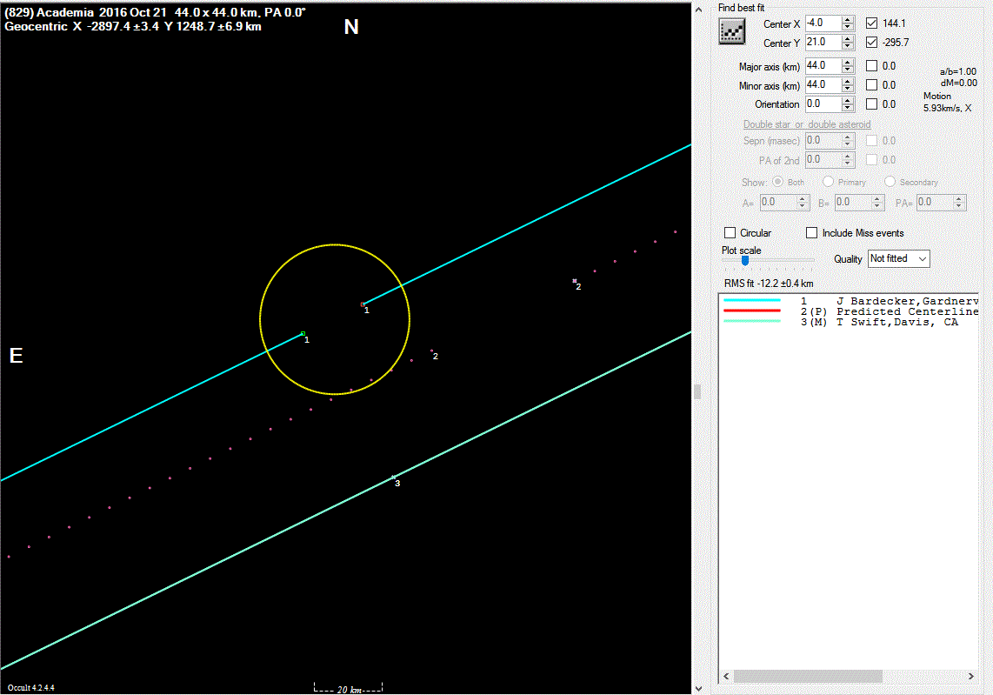Image resolution: width=993 pixels, height=695 pixels.
Task: Open Double star or double asteroid link
Action: coord(807,124)
